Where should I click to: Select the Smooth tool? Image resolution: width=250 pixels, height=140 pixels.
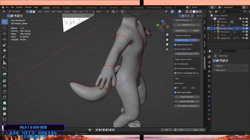tap(5, 114)
